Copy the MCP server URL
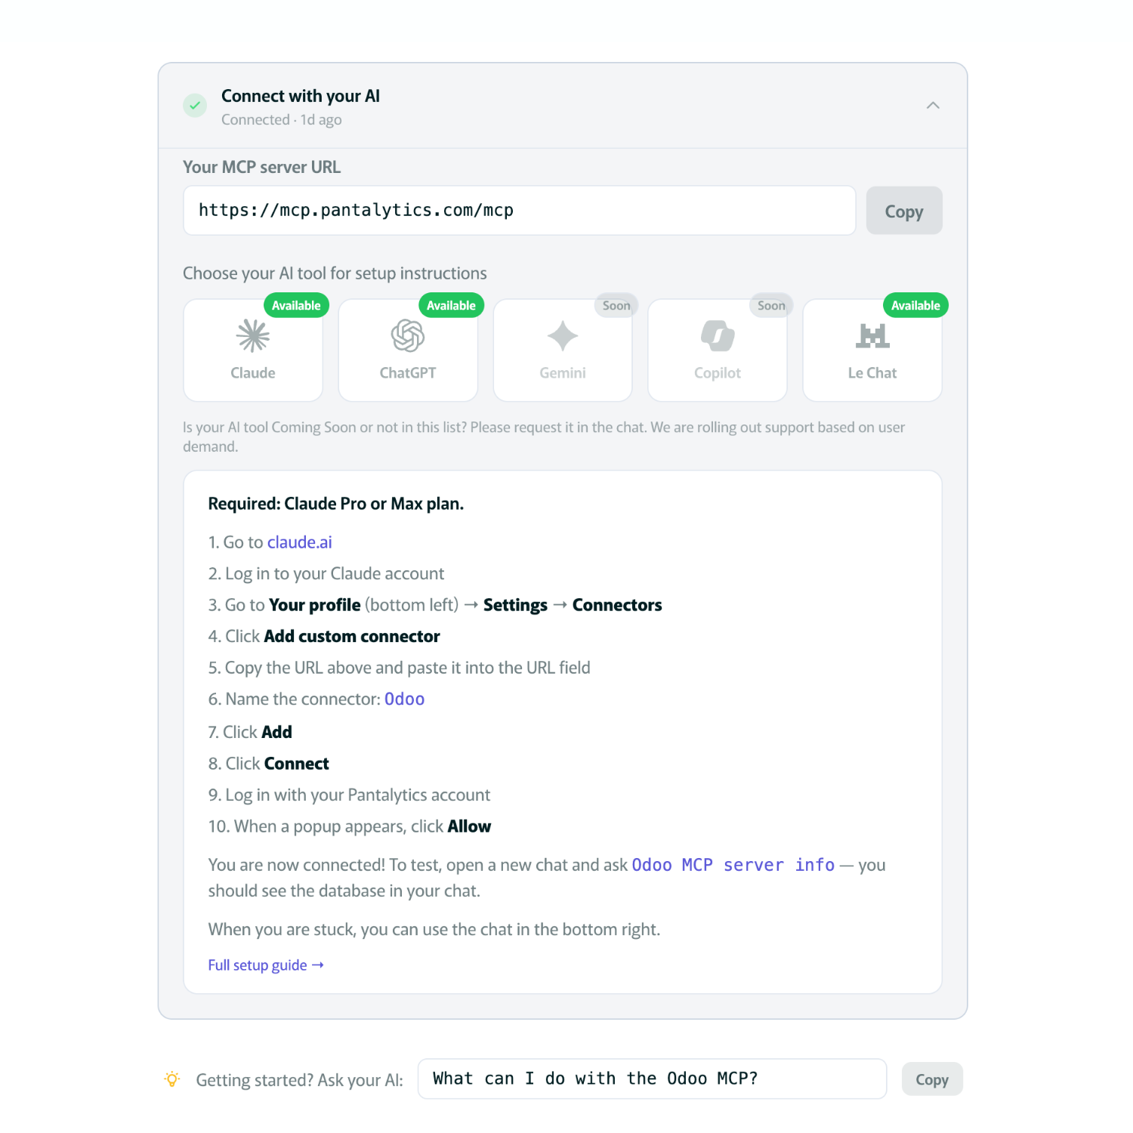This screenshot has height=1133, width=1133. [x=903, y=211]
